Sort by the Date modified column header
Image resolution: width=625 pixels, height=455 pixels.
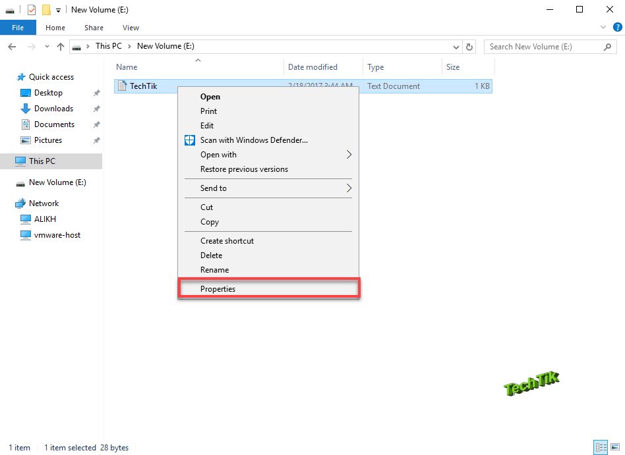[323, 67]
